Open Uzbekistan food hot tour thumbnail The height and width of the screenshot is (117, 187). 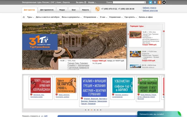135,54
